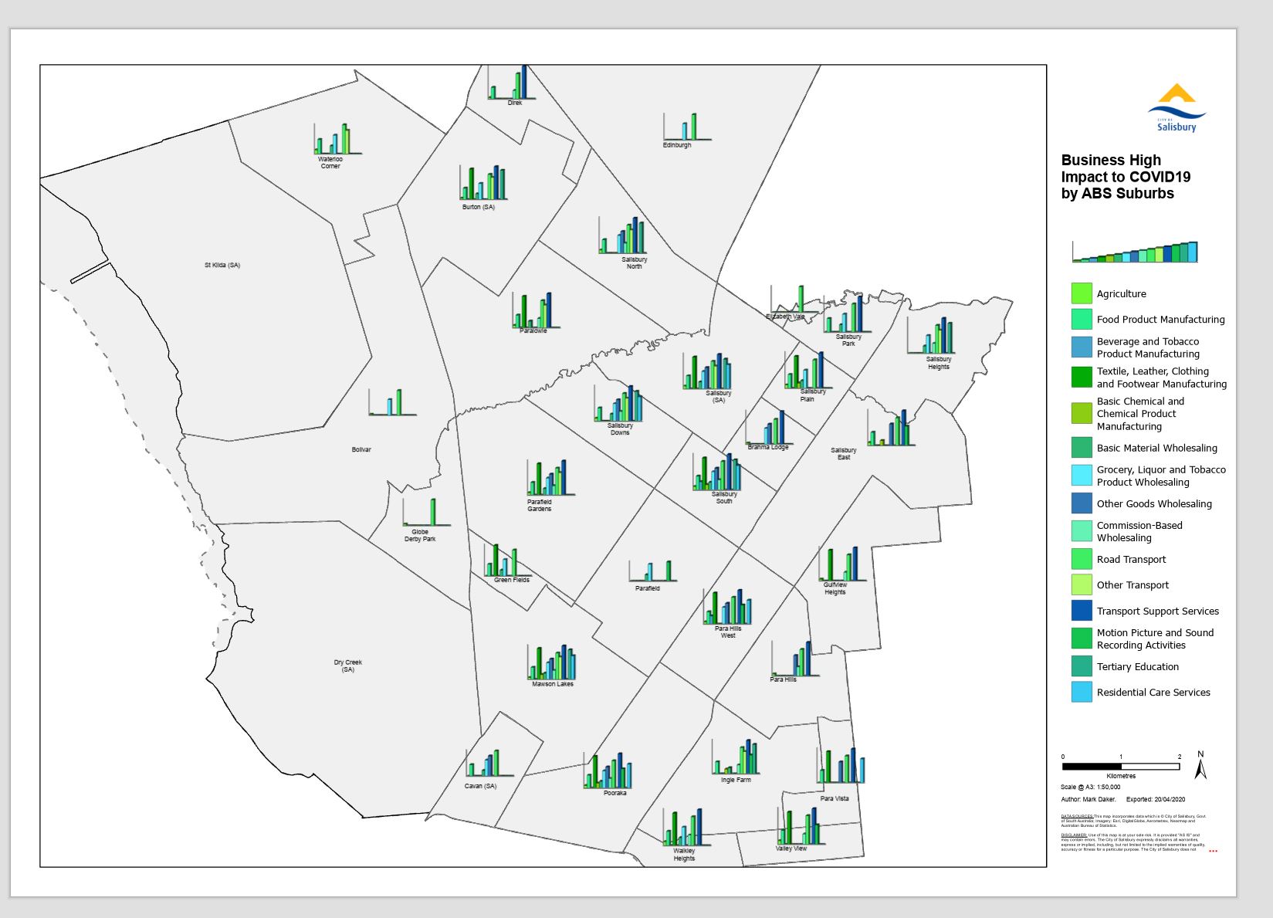Click the 'Scale @ A3: 1:50,000' text
This screenshot has width=1273, height=918.
[1090, 788]
